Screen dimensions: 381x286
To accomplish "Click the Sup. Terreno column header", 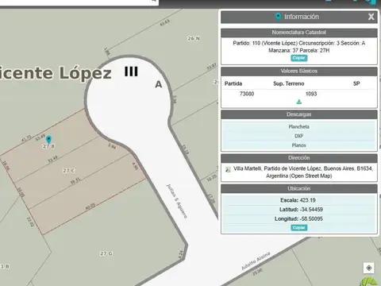I will (289, 83).
